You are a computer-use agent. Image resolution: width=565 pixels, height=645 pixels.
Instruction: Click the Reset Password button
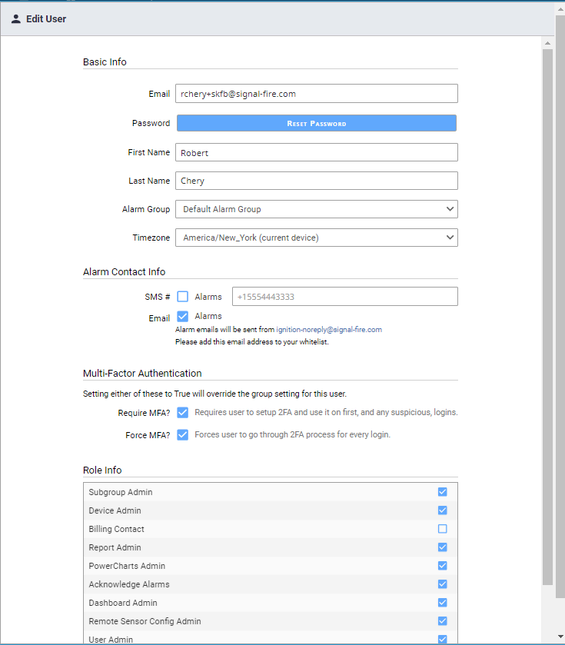pyautogui.click(x=316, y=123)
